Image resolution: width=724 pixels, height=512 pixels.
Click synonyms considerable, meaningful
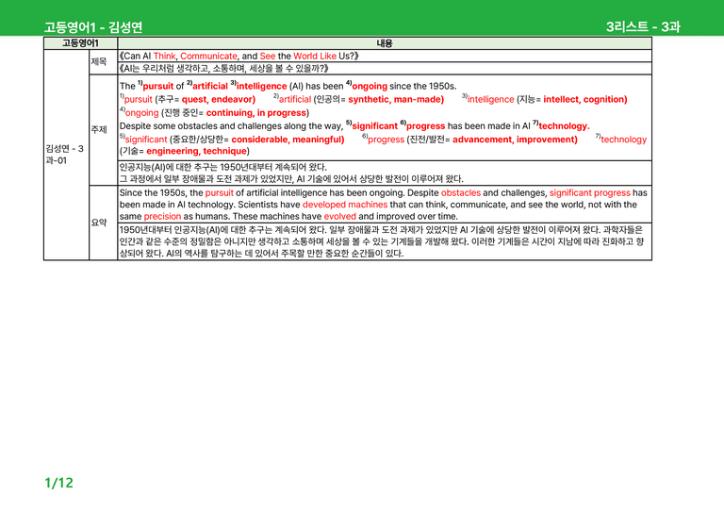(x=288, y=140)
